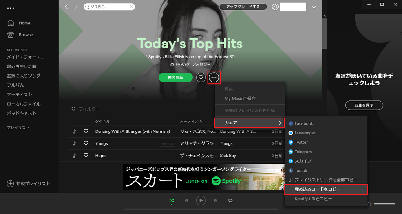This screenshot has height=214, width=402.
Task: Navigate back with the left arrow
Action: point(66,7)
